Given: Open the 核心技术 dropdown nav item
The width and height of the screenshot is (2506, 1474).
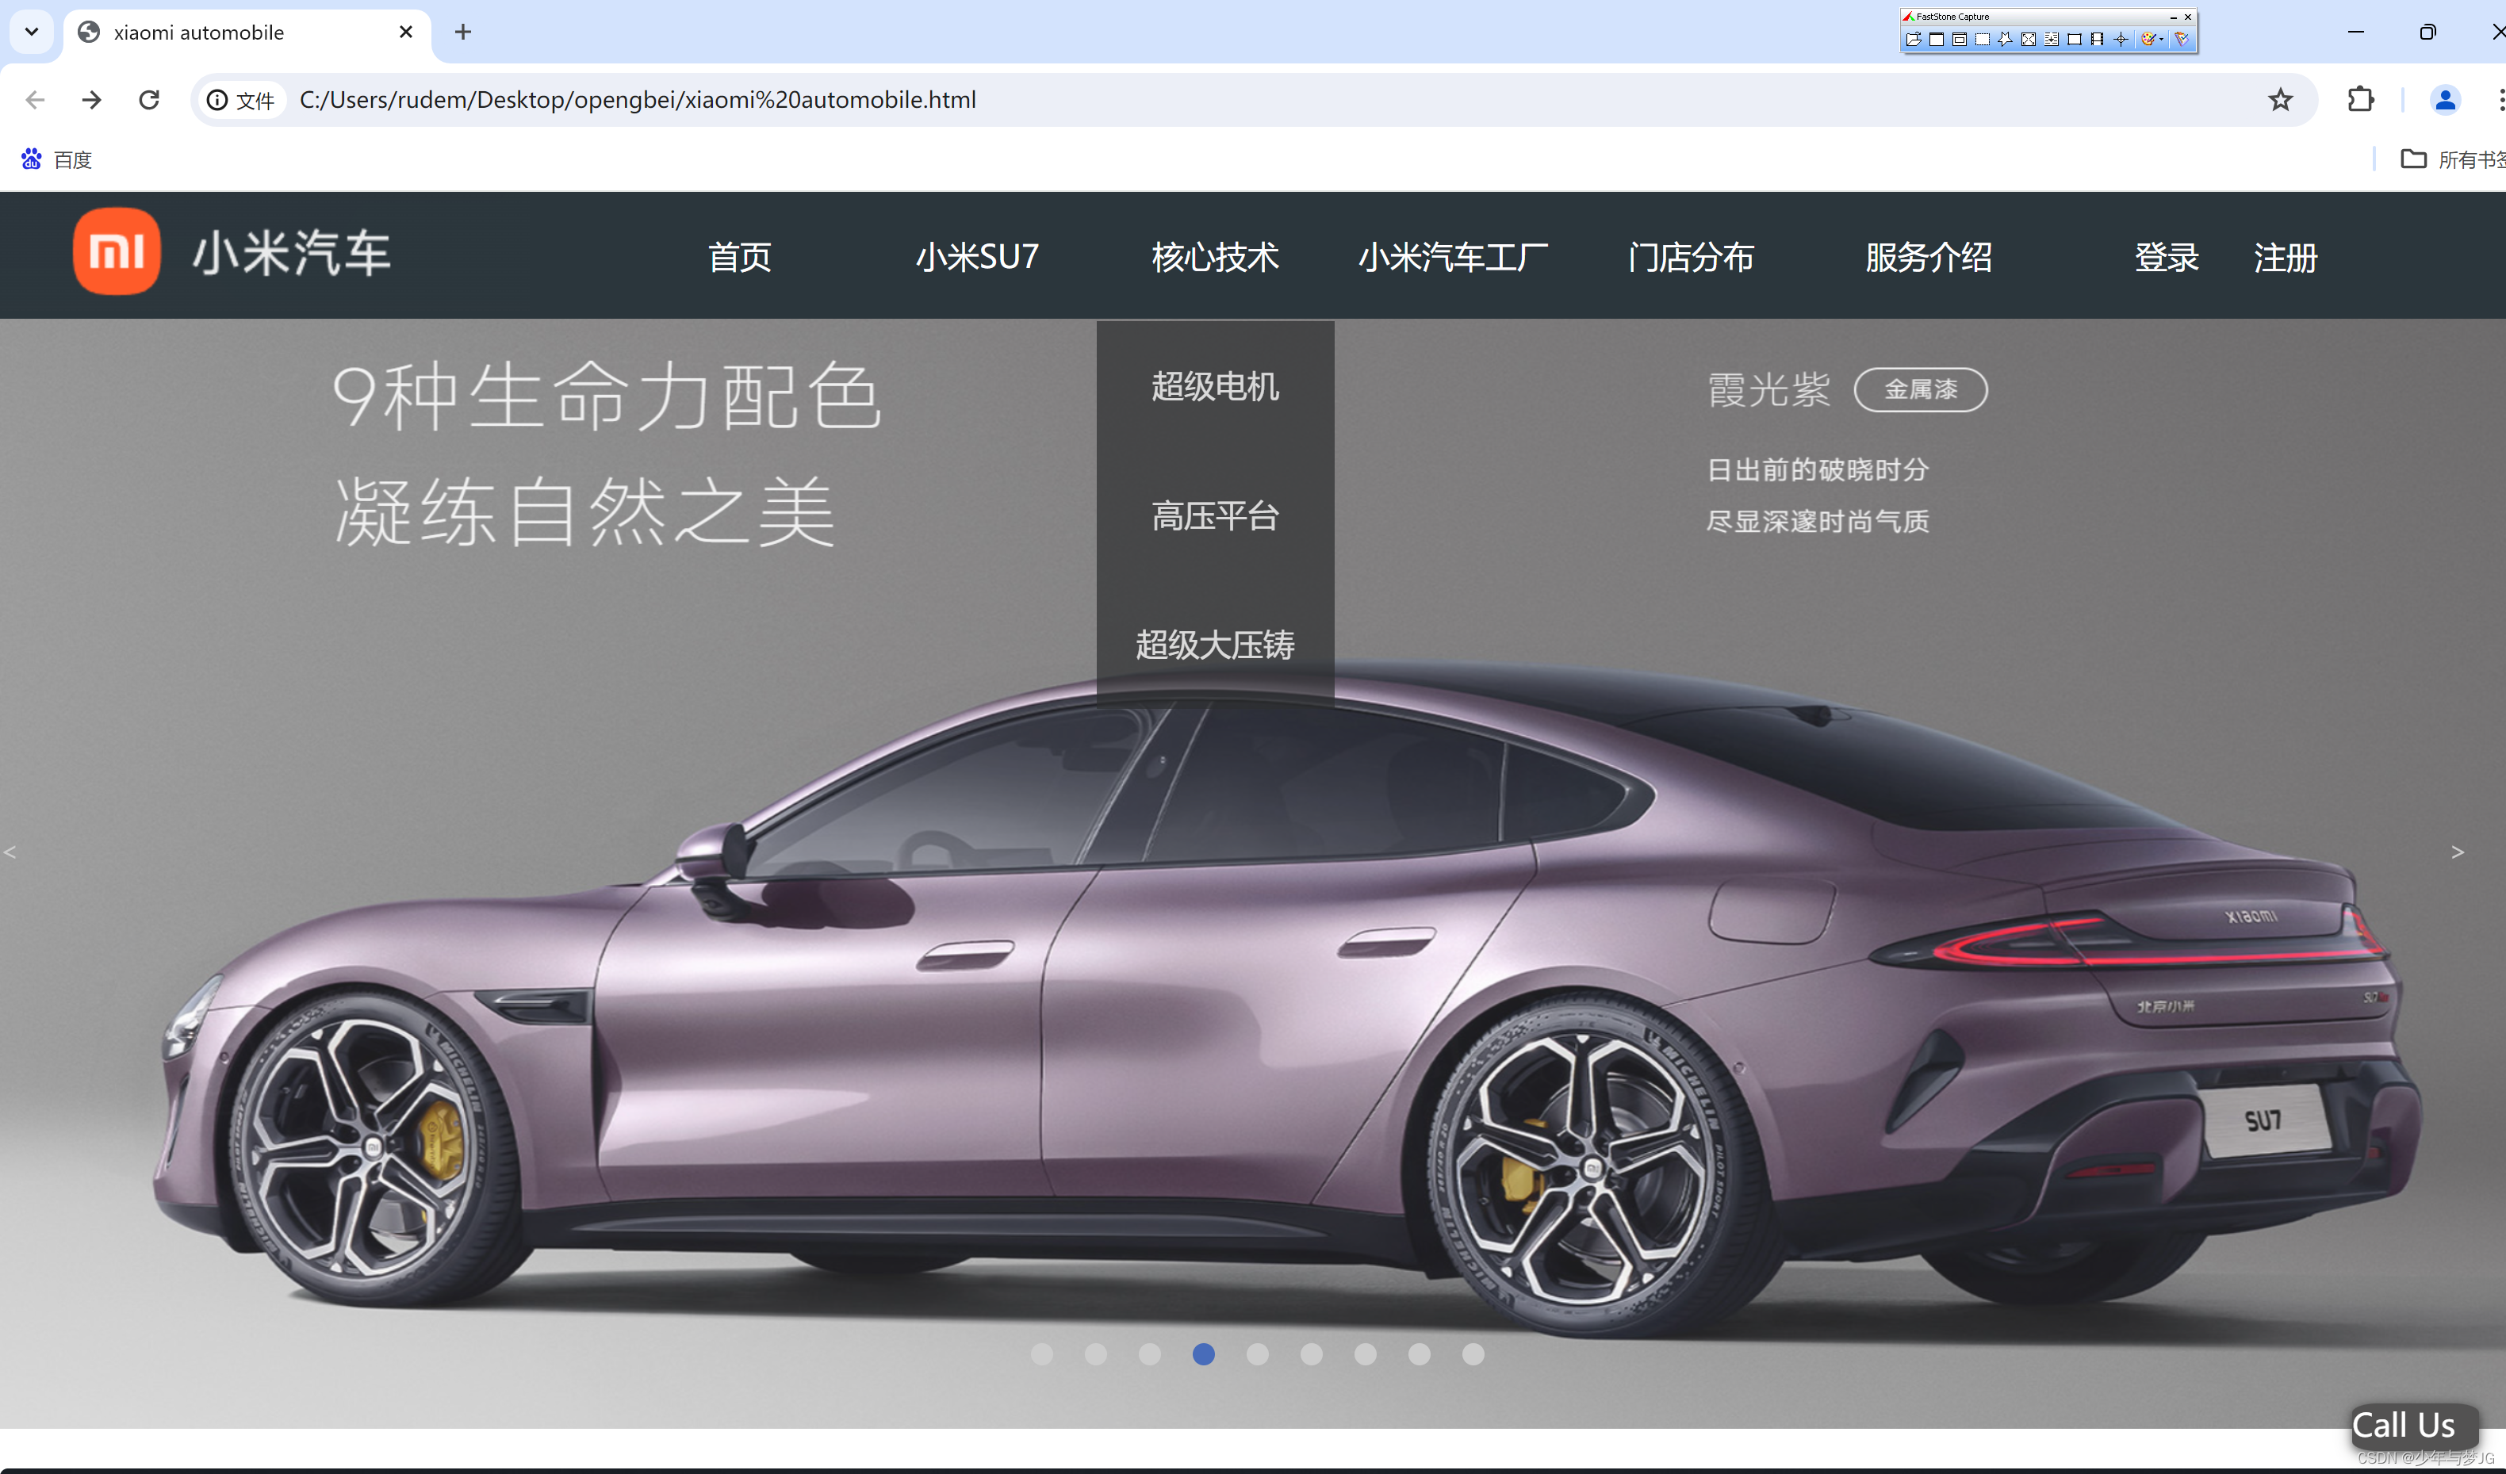Looking at the screenshot, I should pos(1215,257).
